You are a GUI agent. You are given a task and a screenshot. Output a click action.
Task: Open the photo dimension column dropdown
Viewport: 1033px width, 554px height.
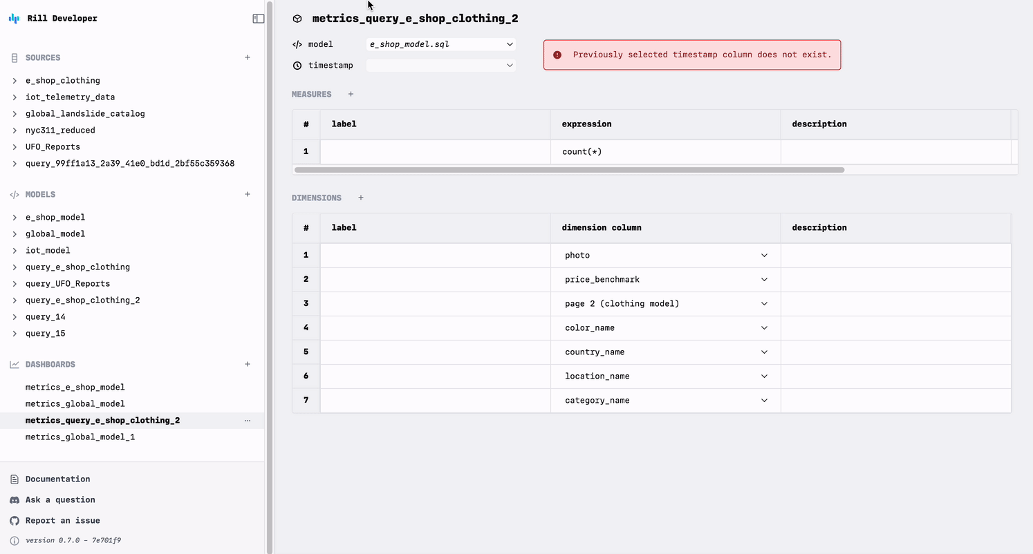(x=666, y=255)
